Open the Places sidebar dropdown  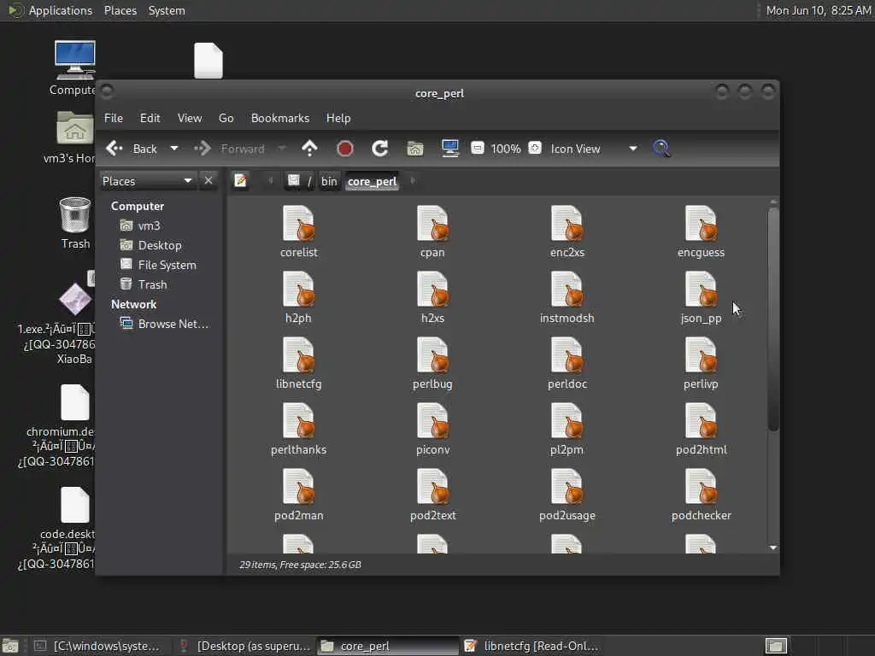click(147, 181)
